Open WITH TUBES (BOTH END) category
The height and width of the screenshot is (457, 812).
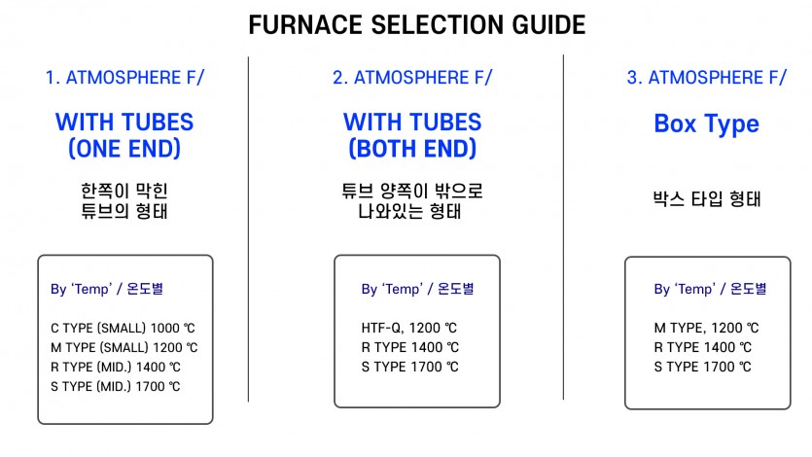(x=412, y=135)
